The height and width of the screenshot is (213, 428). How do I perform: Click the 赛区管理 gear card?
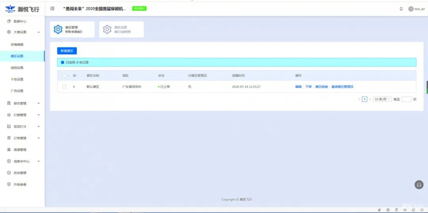pos(72,29)
